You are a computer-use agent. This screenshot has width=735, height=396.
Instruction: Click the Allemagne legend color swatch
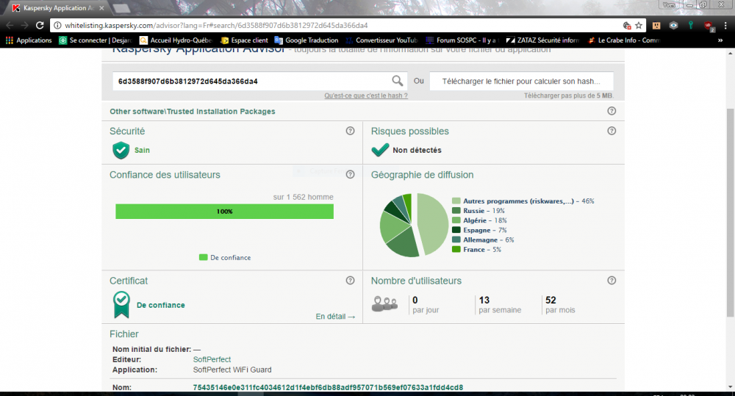pos(456,240)
